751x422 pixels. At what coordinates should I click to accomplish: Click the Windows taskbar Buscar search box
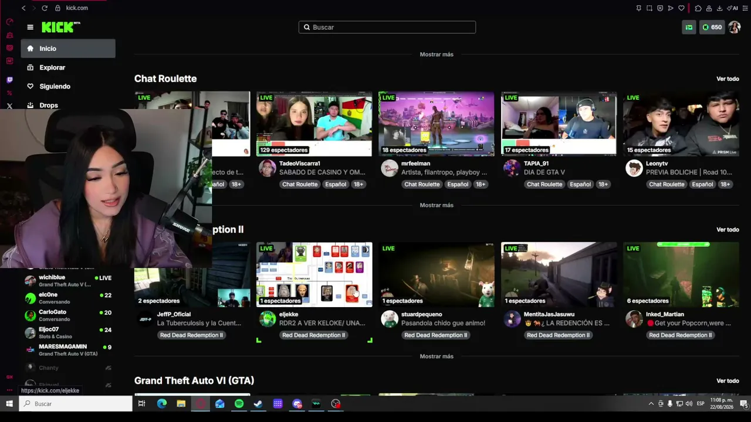click(x=76, y=403)
